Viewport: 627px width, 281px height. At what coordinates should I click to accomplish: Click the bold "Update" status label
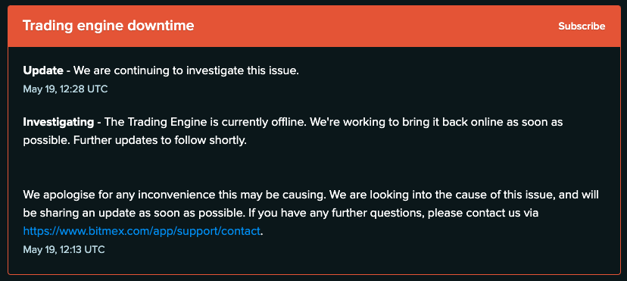pyautogui.click(x=43, y=70)
